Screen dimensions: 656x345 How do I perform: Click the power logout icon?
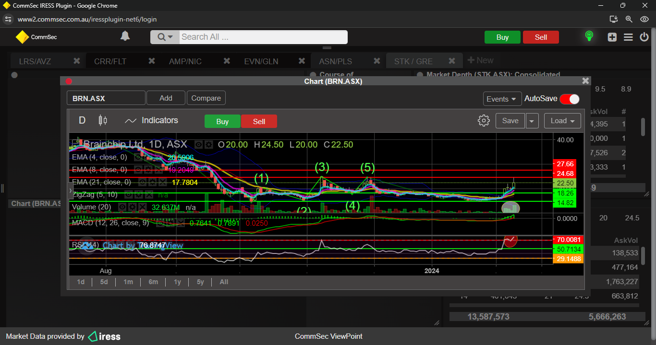[x=644, y=37]
